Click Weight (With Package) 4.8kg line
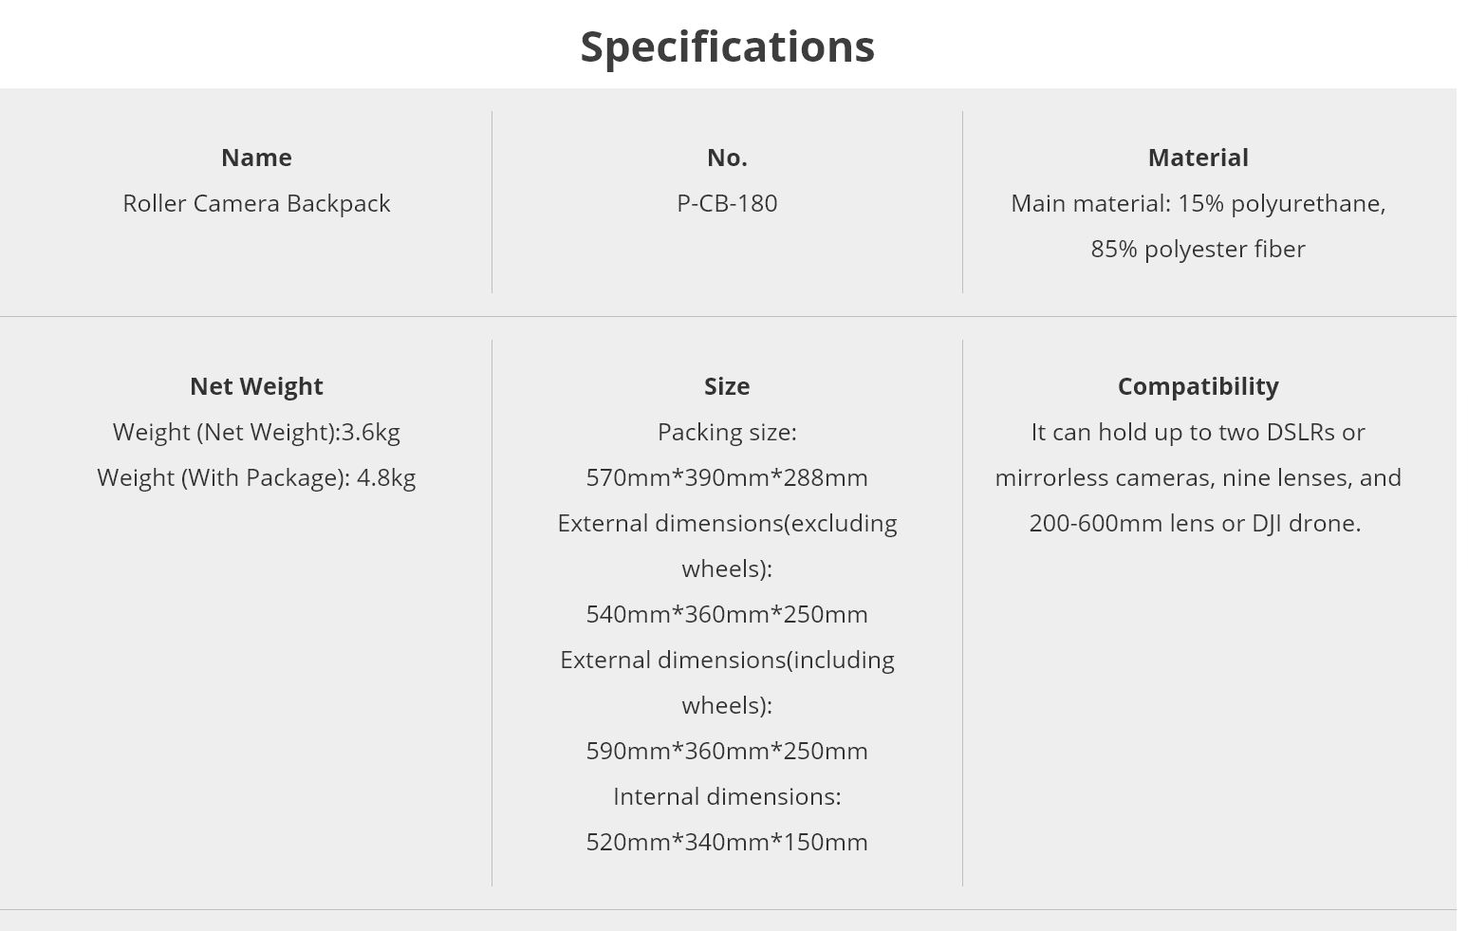Image resolution: width=1468 pixels, height=931 pixels. pos(256,477)
